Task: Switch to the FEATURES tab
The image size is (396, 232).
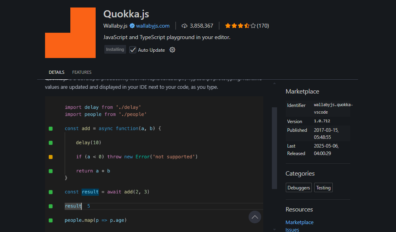Action: (x=82, y=72)
